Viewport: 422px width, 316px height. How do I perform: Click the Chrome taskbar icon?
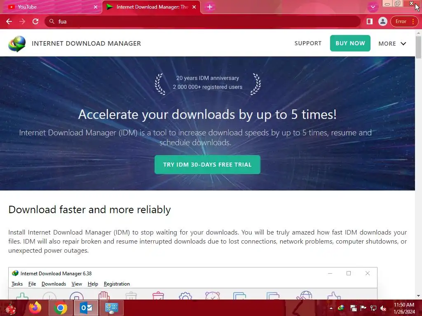(x=61, y=308)
